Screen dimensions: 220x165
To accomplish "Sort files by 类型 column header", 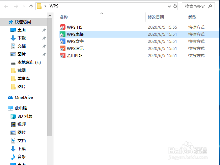I will click(192, 17).
